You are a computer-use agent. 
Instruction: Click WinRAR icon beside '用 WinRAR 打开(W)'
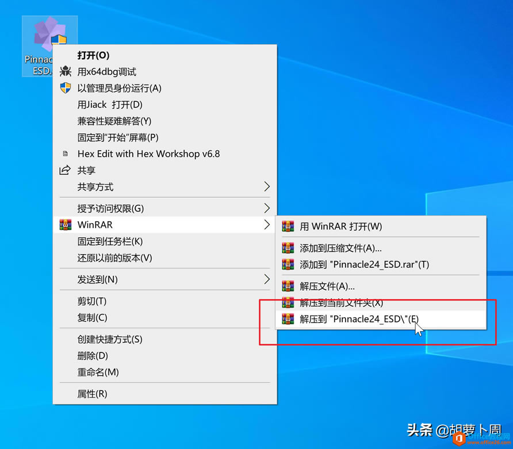(x=288, y=227)
